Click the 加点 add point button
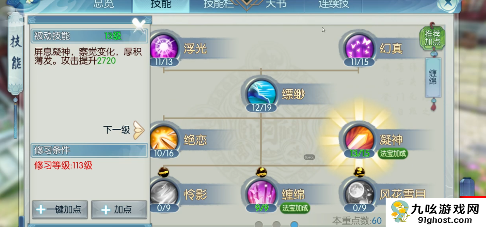 point(119,209)
